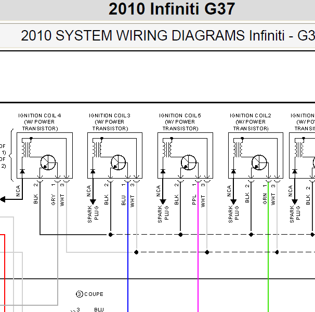
Task: Click the diode symbol in Ignition Coil 3
Action: pyautogui.click(x=93, y=171)
